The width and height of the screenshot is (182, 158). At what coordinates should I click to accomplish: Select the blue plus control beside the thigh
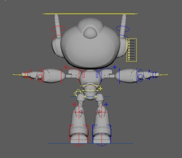[106, 104]
